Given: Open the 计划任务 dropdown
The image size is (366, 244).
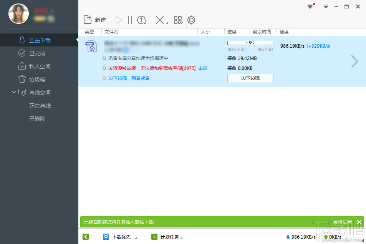Looking at the screenshot, I should [181, 238].
